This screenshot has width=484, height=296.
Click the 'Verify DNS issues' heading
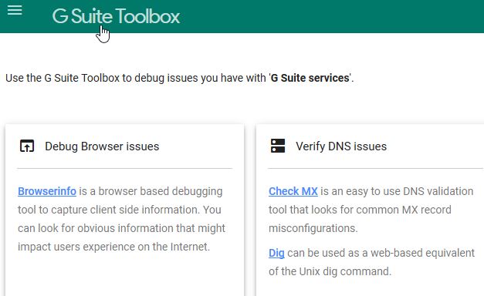tap(341, 146)
